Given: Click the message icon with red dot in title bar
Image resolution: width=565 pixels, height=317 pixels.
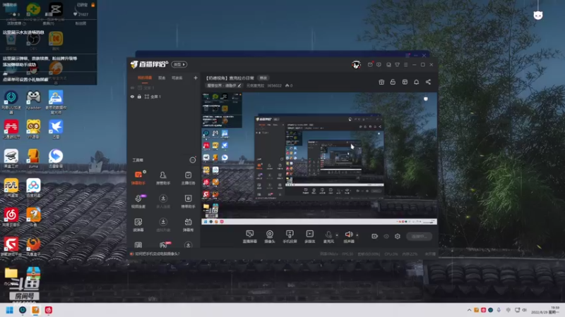Looking at the screenshot, I should point(370,65).
